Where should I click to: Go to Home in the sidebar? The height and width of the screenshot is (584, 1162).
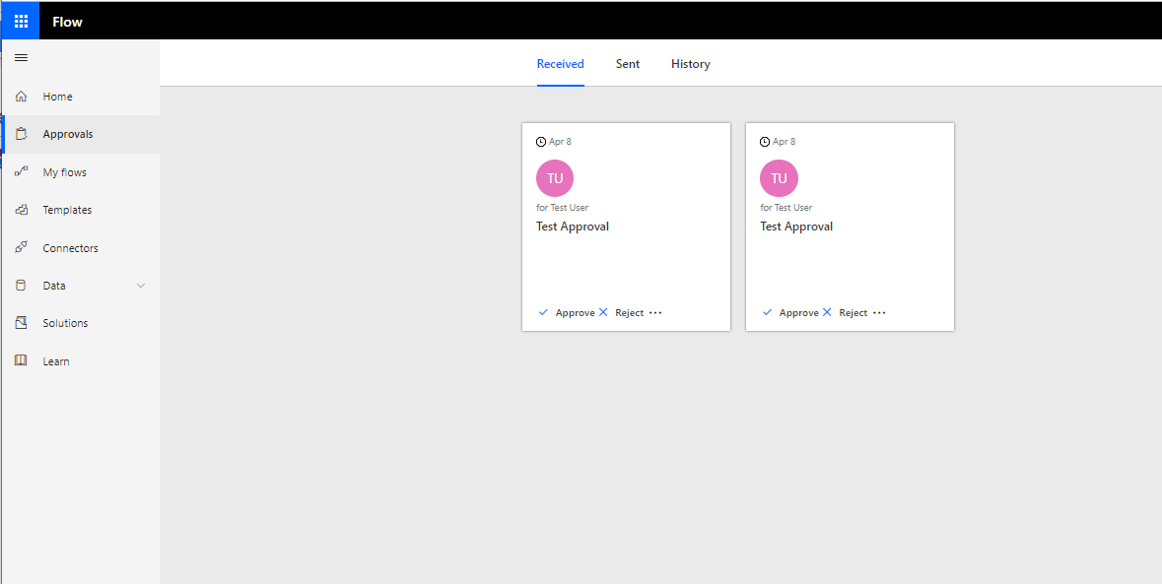pos(80,97)
